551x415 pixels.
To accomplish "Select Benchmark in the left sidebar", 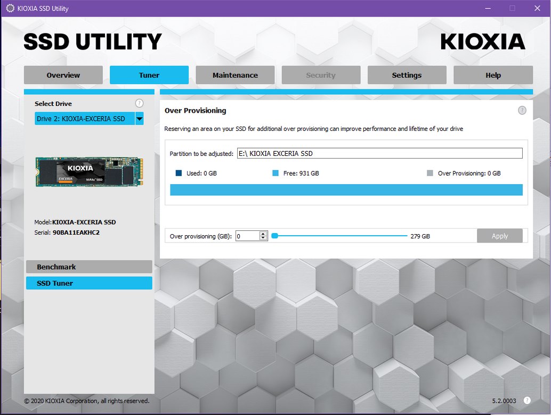I will coord(88,267).
